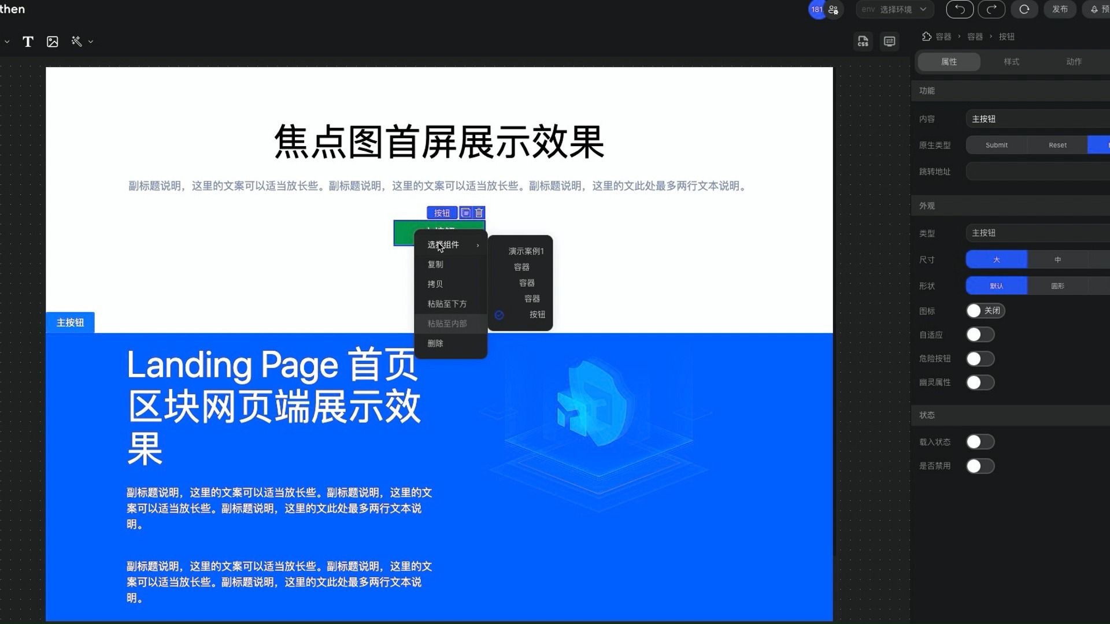
Task: Select Submit as the native button type
Action: click(x=996, y=144)
